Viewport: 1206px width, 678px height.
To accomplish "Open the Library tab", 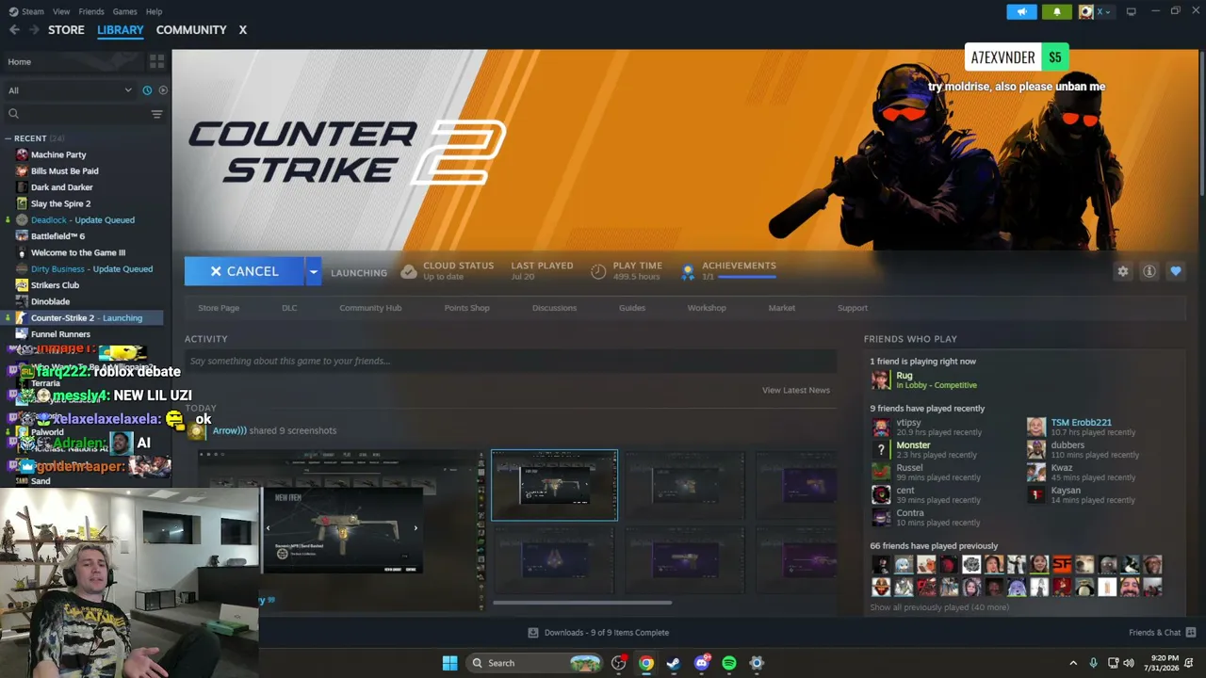I will point(121,30).
